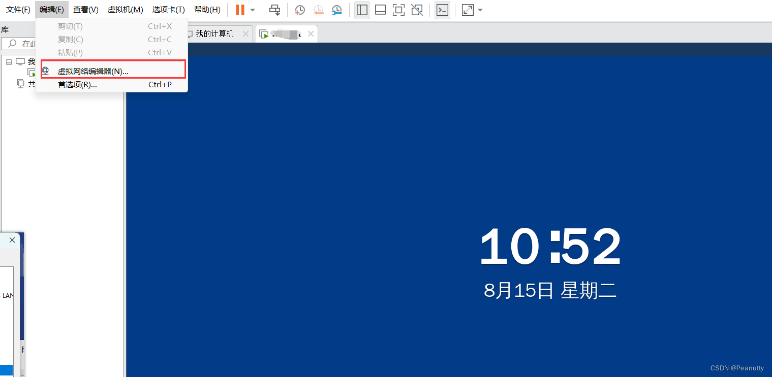
Task: Choose 首选项(R)... from the Edit menu
Action: click(x=113, y=85)
